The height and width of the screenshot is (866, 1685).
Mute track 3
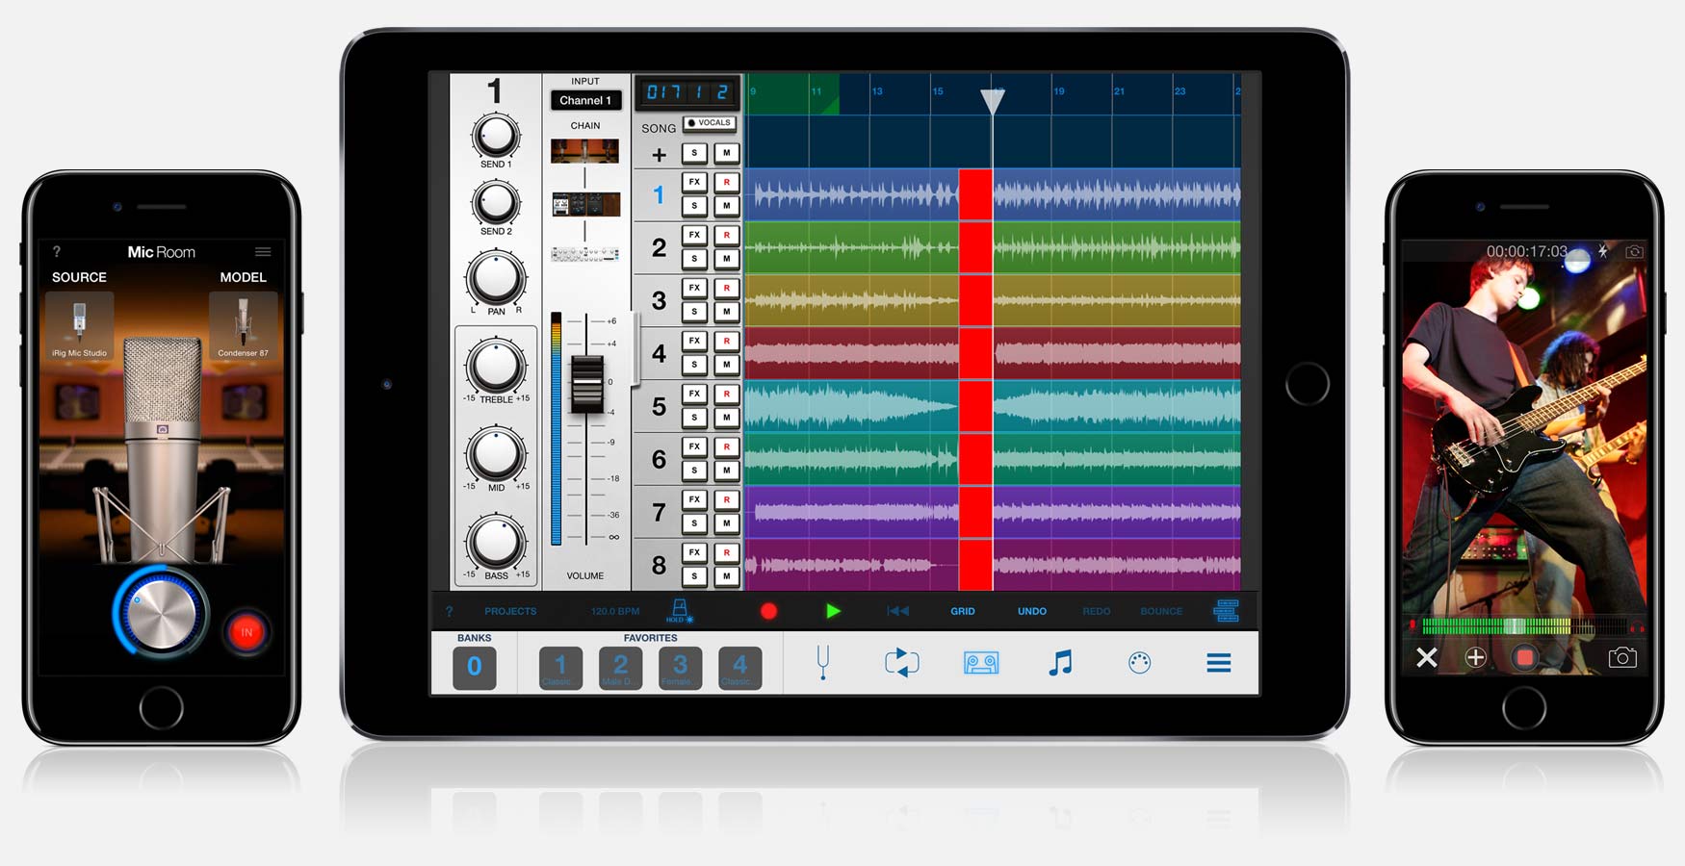726,311
